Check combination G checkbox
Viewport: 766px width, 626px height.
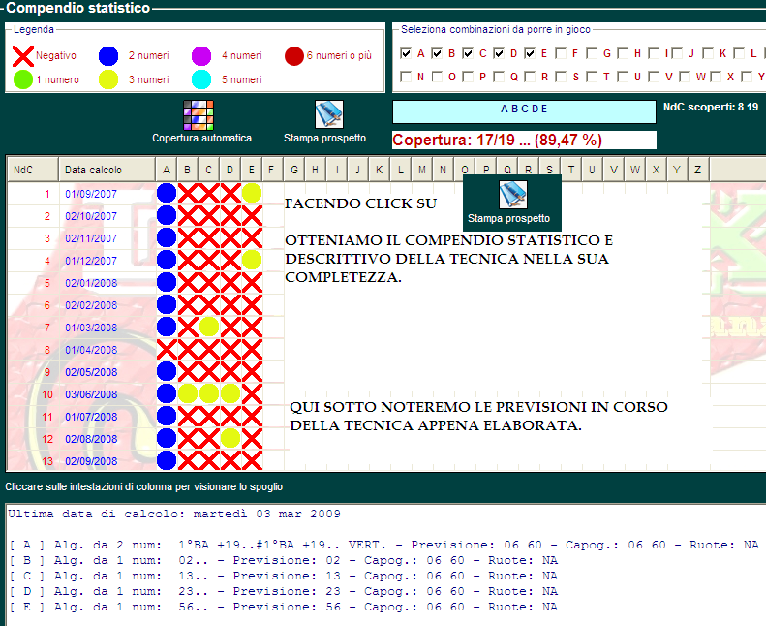click(592, 53)
